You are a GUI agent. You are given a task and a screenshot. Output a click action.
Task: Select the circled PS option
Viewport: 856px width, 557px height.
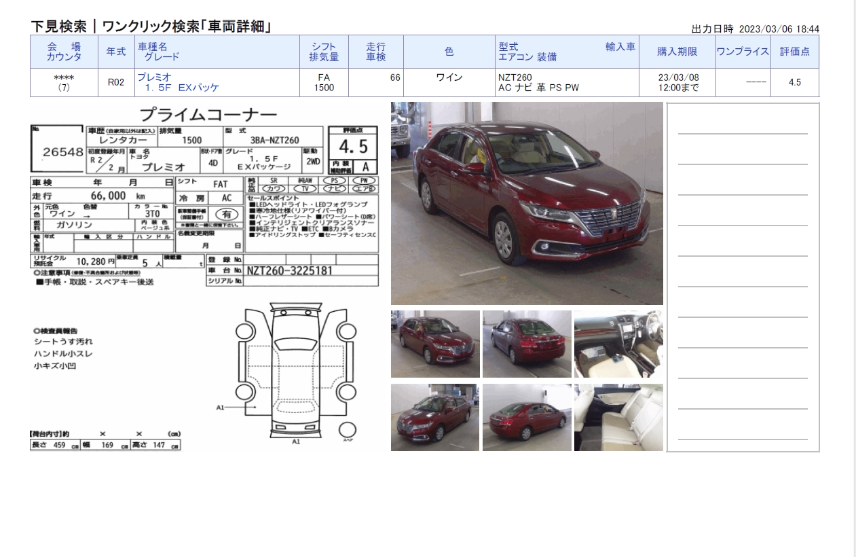335,181
